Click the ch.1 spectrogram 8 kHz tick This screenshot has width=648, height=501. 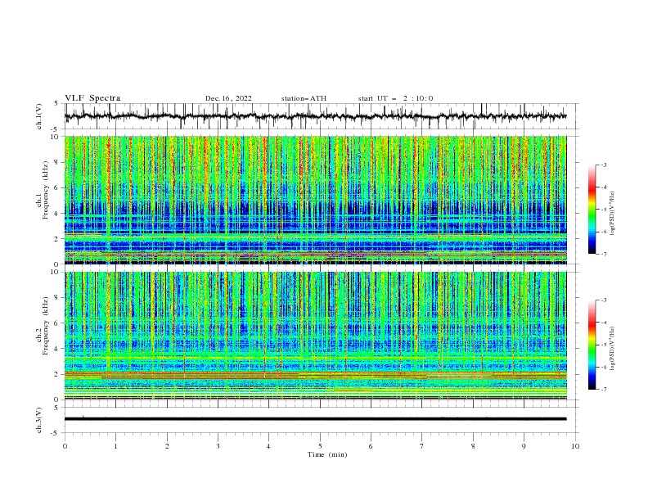pyautogui.click(x=57, y=162)
